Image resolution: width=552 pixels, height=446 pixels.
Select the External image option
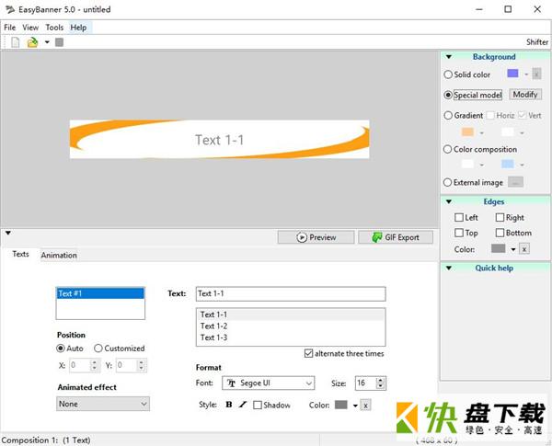[447, 182]
